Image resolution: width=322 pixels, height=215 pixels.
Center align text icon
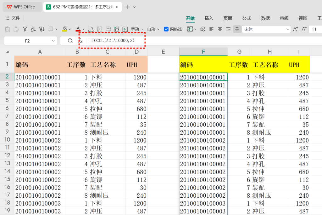[x=220, y=29]
